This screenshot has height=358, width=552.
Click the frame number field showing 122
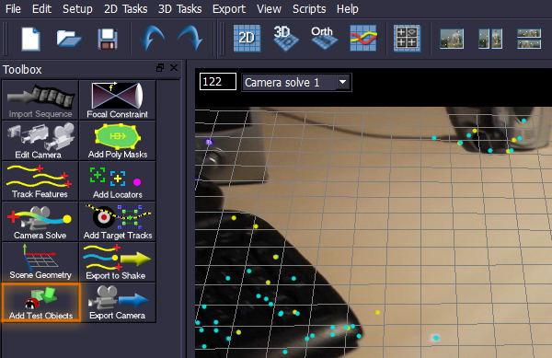click(217, 82)
